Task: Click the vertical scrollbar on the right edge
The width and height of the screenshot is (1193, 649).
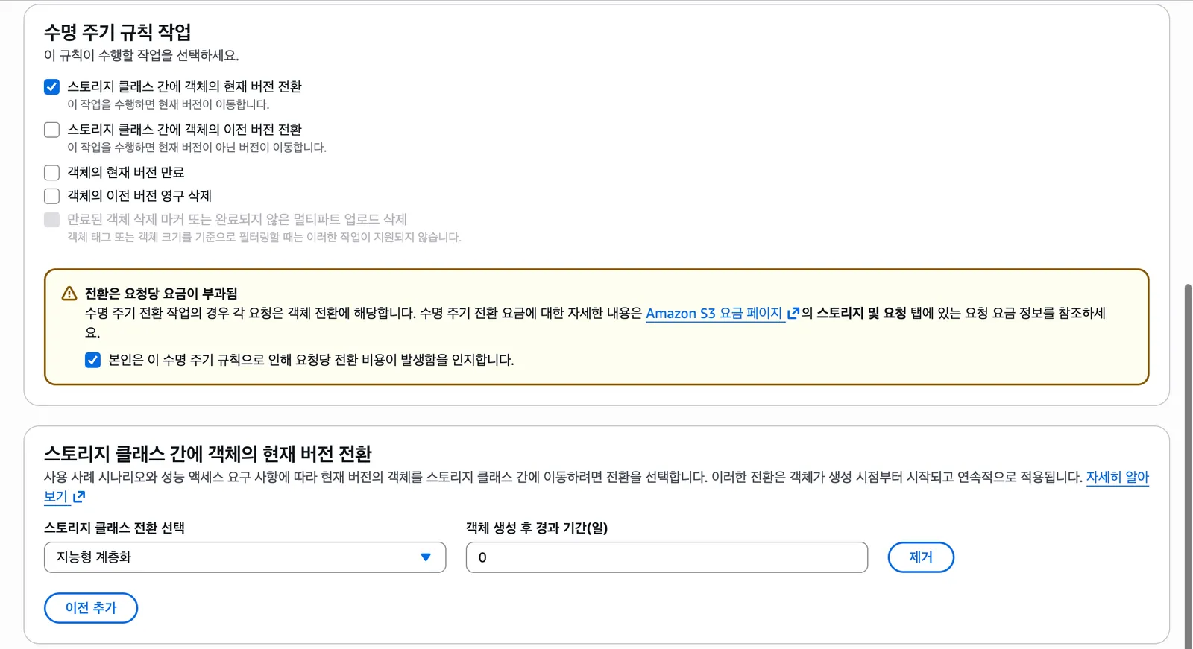Action: coord(1188,466)
